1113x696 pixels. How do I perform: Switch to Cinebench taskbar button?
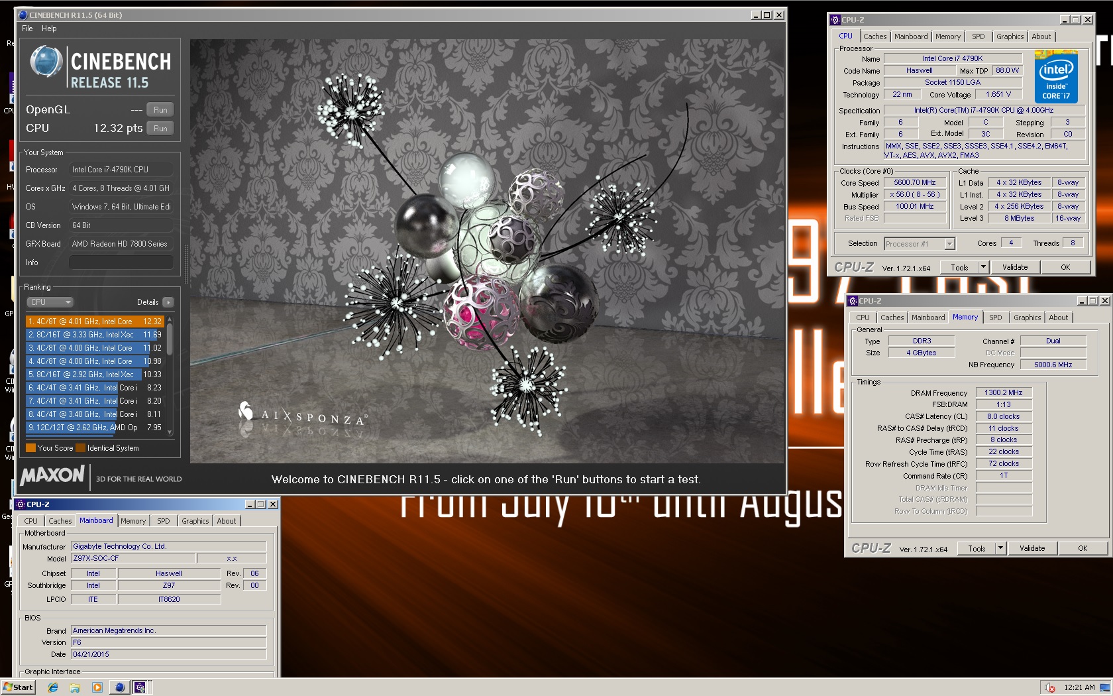pos(119,687)
